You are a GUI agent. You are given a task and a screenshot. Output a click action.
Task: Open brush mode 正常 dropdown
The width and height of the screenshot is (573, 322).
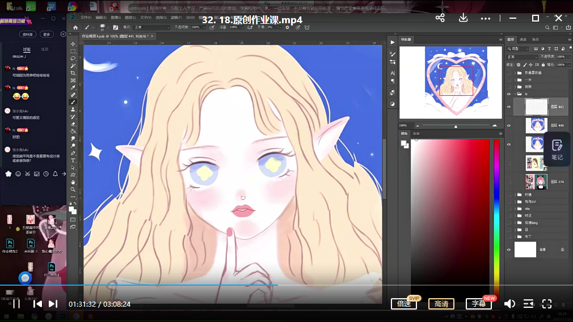point(151,27)
